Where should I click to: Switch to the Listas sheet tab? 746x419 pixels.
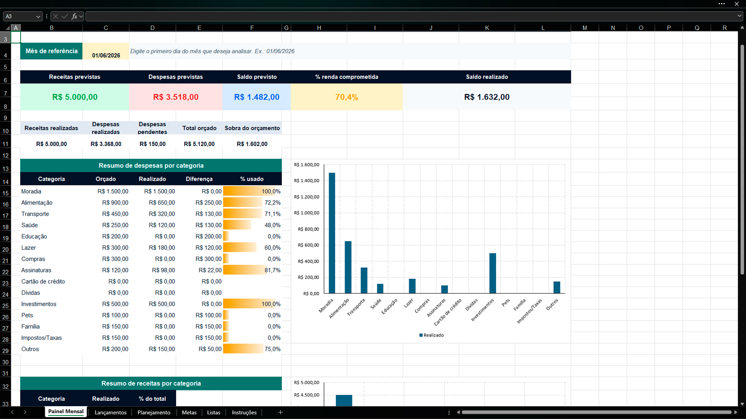click(214, 412)
